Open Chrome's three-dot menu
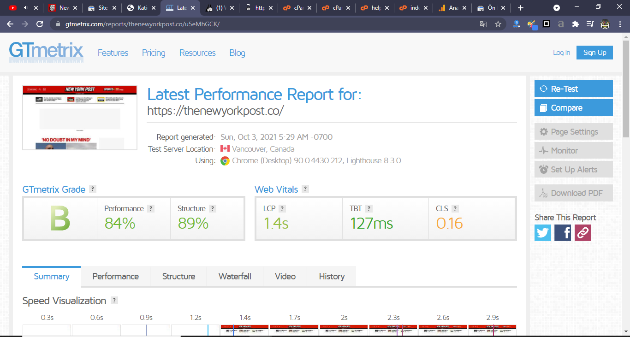 [x=620, y=24]
